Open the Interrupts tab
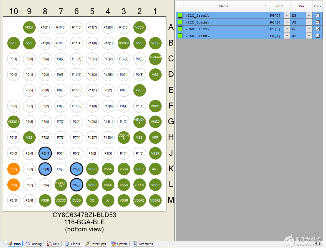The height and width of the screenshot is (248, 326). (x=95, y=244)
